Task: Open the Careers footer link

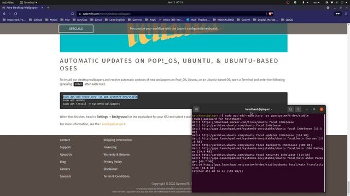Action: click(x=65, y=169)
